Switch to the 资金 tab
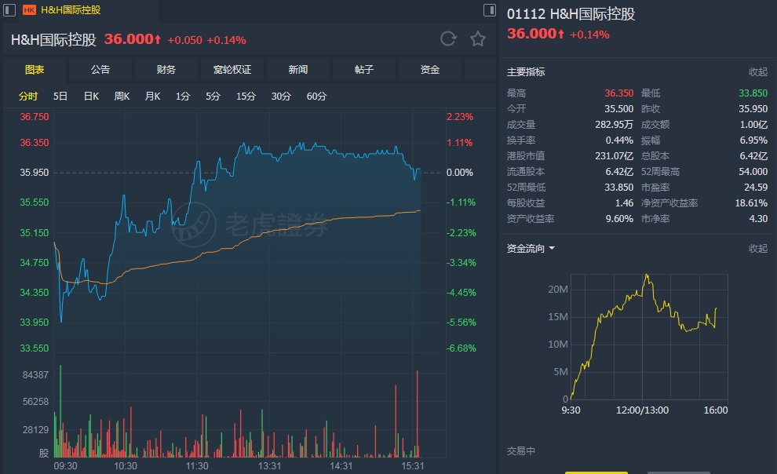The height and width of the screenshot is (474, 777). [429, 70]
